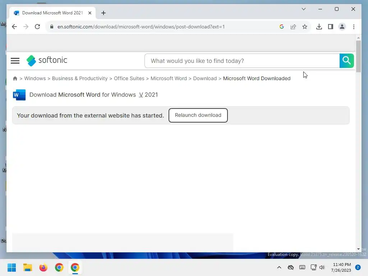Click the download started message text

pos(91,115)
